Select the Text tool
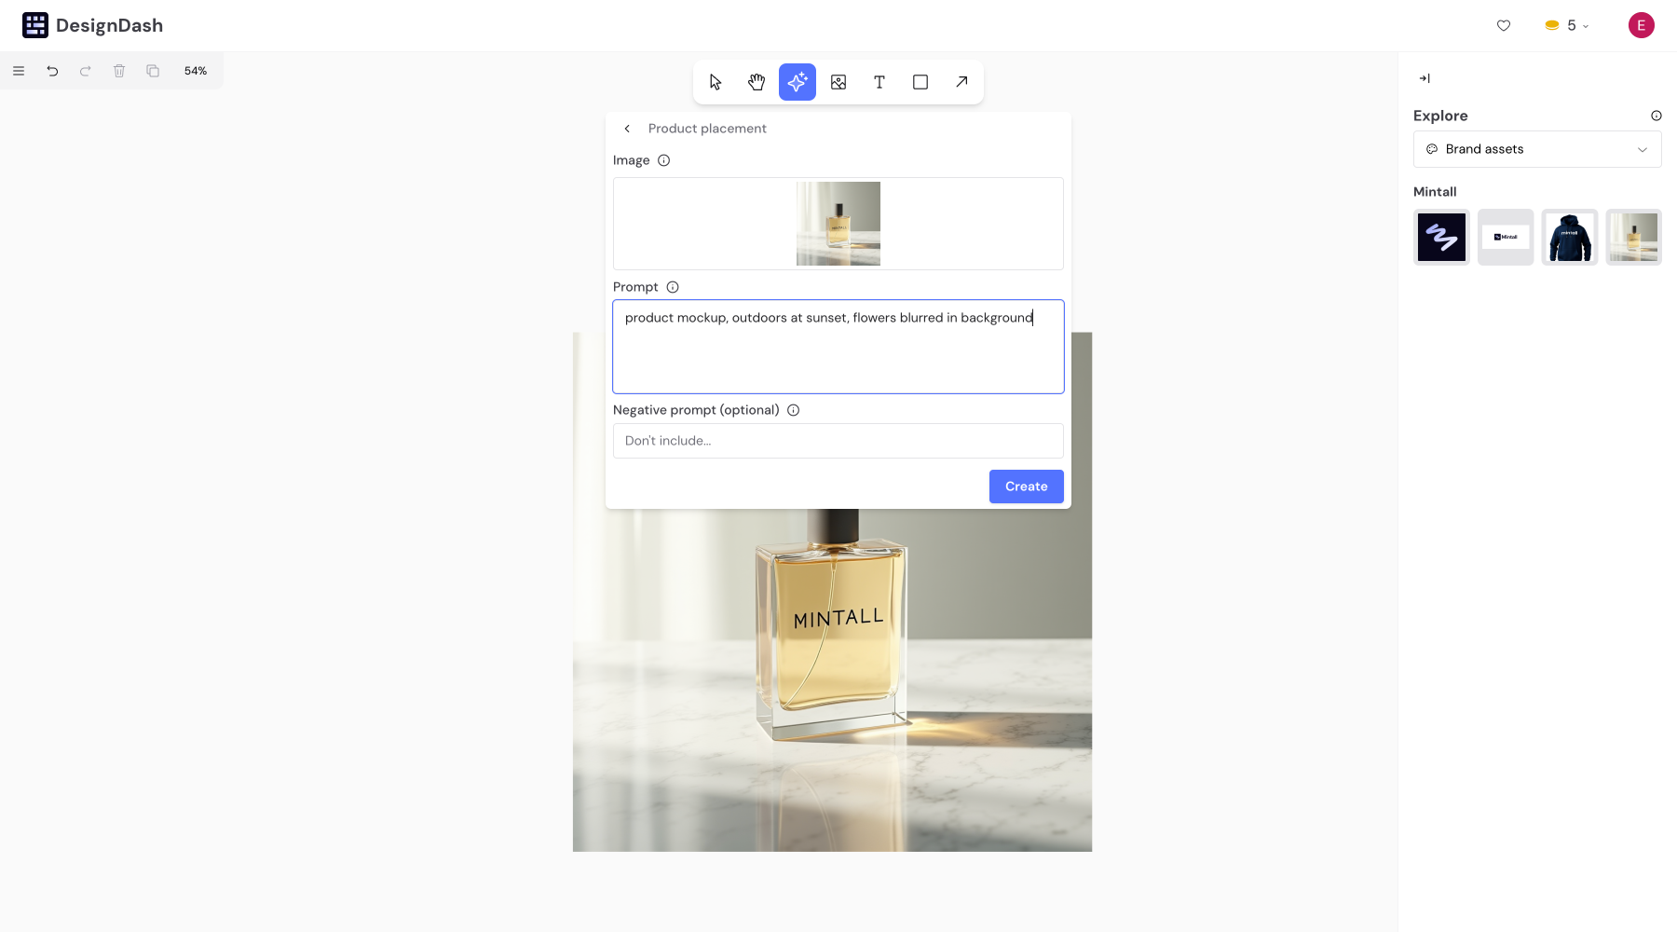The width and height of the screenshot is (1677, 932). point(879,82)
